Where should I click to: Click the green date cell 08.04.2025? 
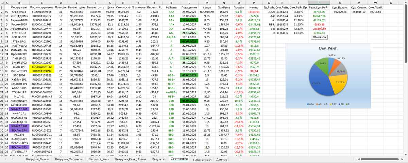point(188,101)
